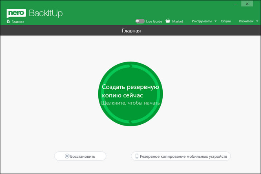Click the phone icon for mobile backup
261x174 pixels.
(137, 156)
